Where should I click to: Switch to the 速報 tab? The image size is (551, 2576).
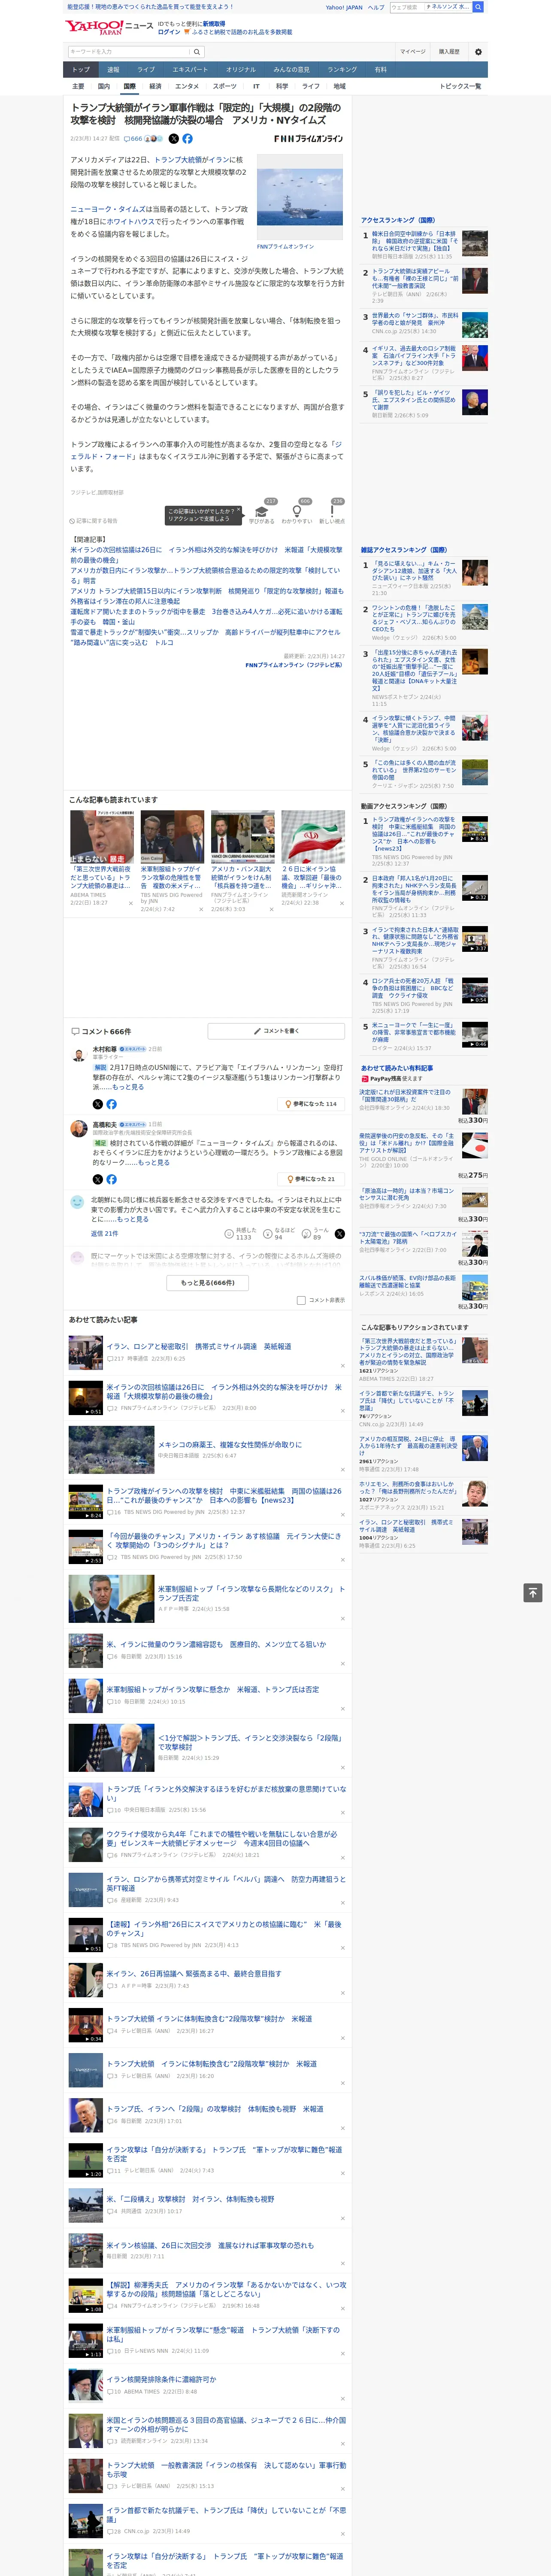pos(113,70)
